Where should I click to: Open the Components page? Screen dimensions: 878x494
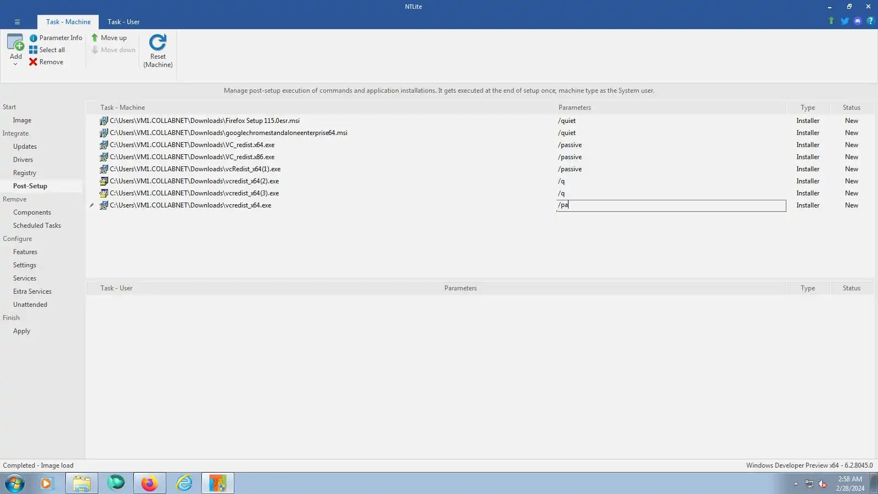(x=32, y=212)
